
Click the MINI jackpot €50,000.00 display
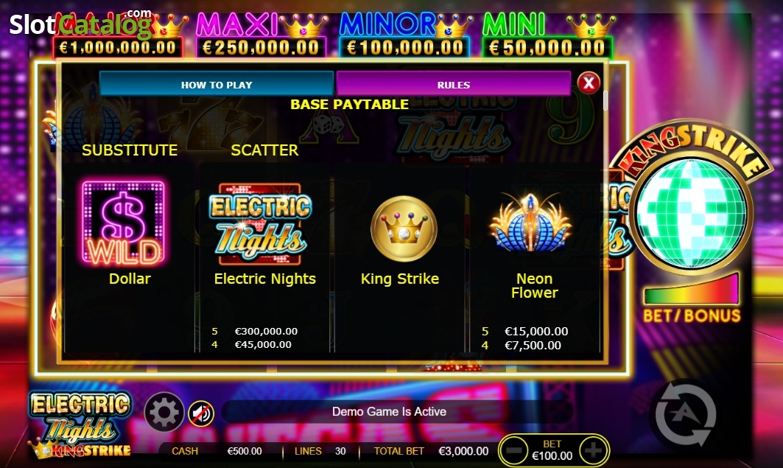point(547,48)
